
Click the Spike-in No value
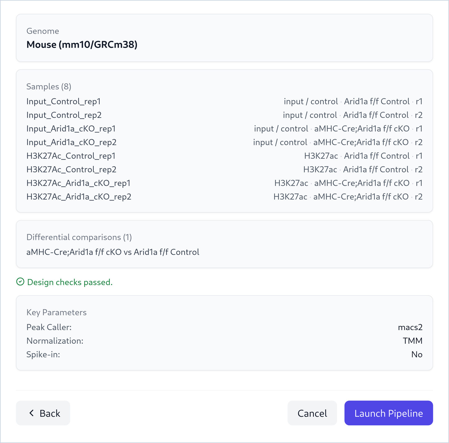point(417,355)
